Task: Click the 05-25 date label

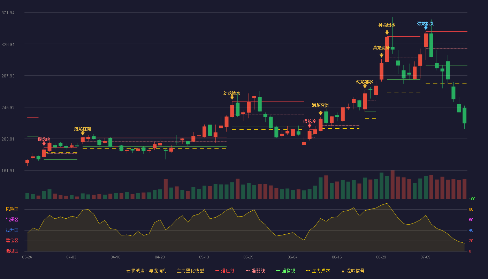Action: coord(249,257)
